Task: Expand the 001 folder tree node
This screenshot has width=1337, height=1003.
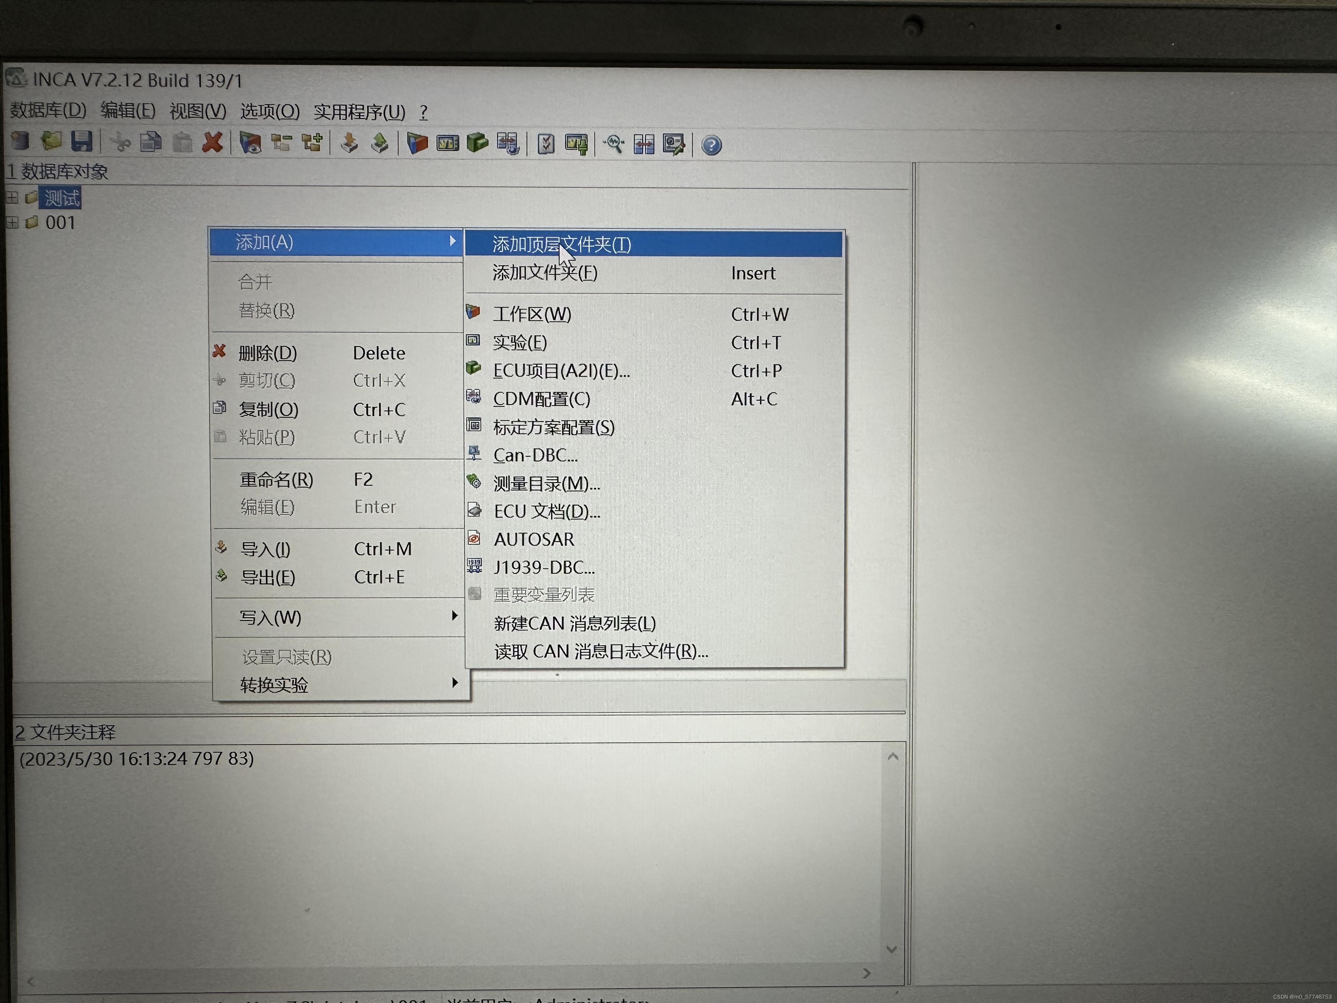Action: click(x=12, y=223)
